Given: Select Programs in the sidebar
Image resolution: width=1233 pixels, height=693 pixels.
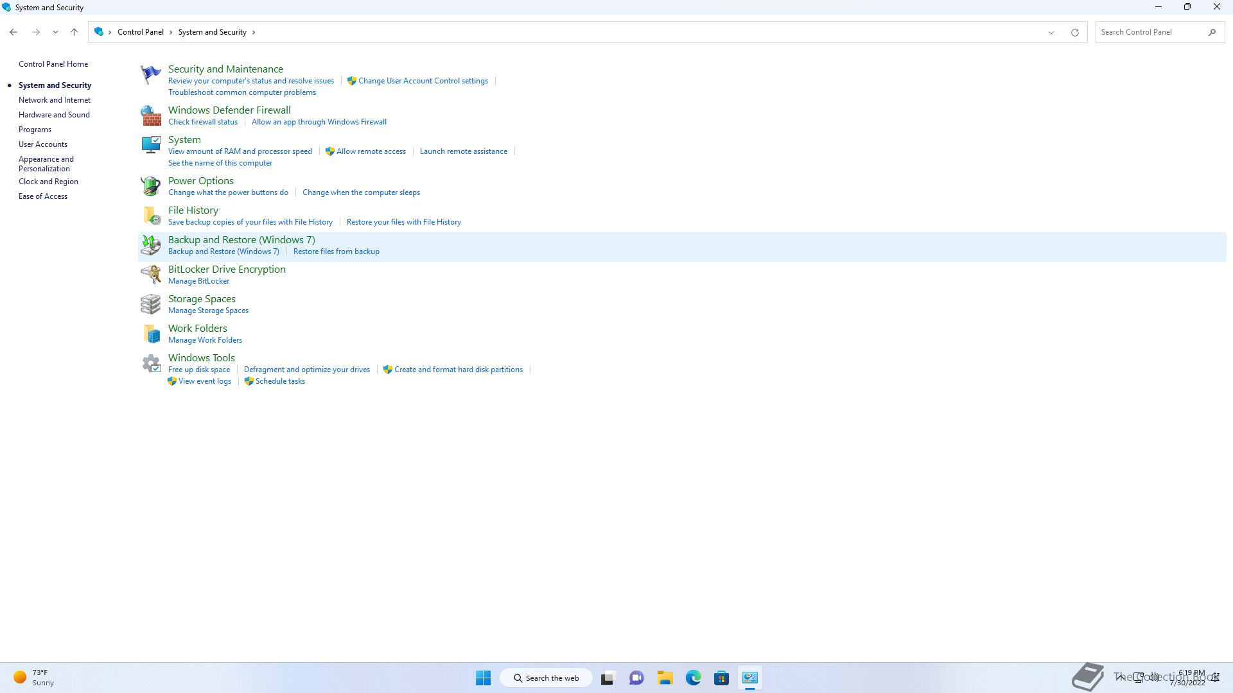Looking at the screenshot, I should coord(35,130).
